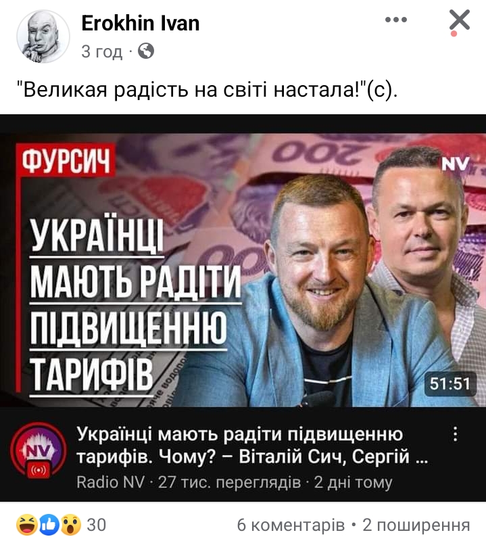Open Erokhin Ivan's profile picture
The width and height of the screenshot is (486, 541).
[43, 37]
